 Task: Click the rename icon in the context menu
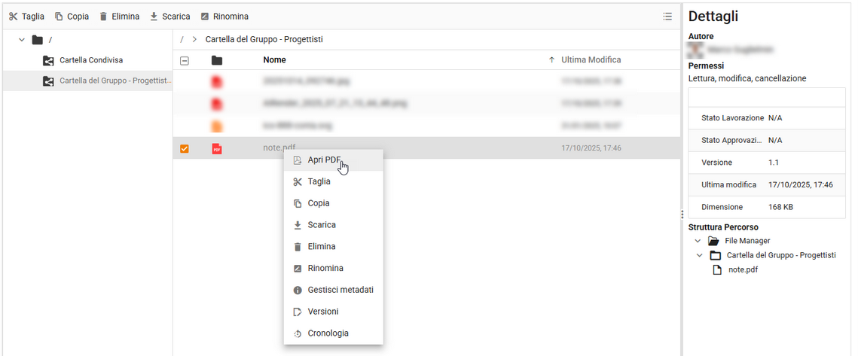[298, 269]
